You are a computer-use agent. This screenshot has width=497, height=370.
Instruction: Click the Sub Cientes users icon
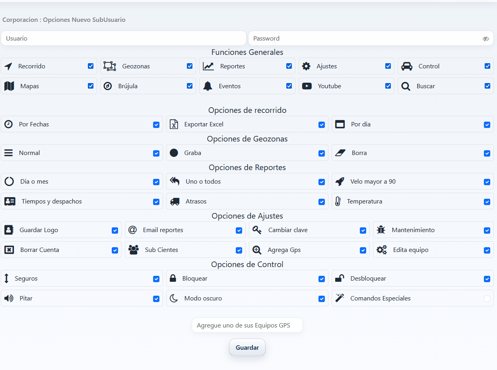(134, 250)
